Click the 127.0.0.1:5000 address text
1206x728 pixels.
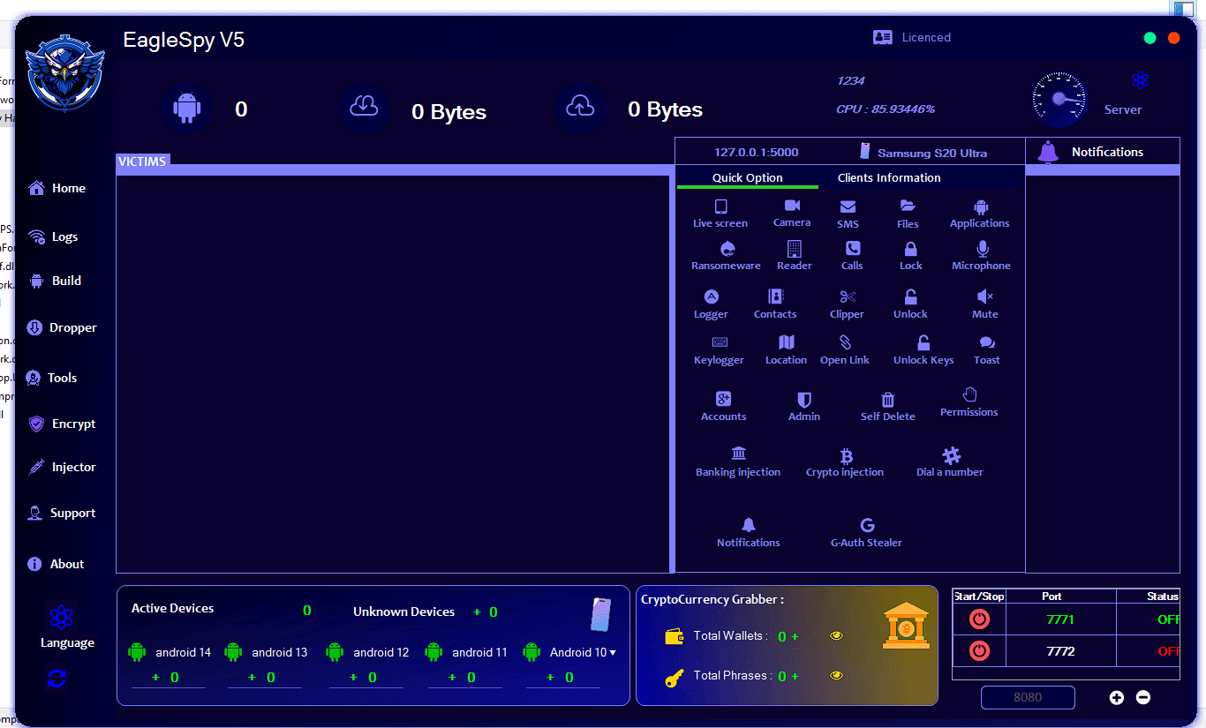(757, 152)
